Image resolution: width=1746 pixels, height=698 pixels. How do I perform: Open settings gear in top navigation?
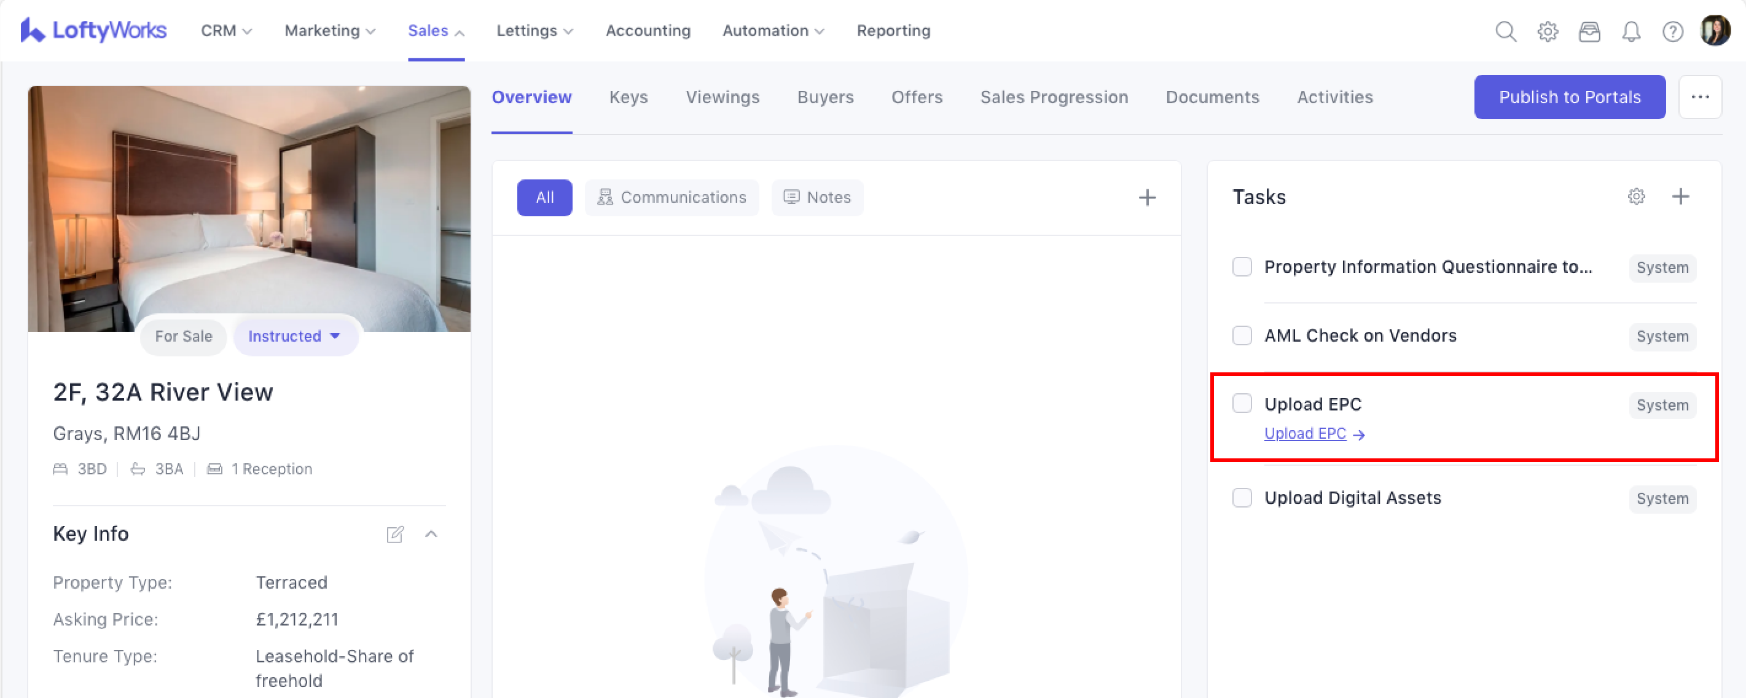pos(1548,31)
